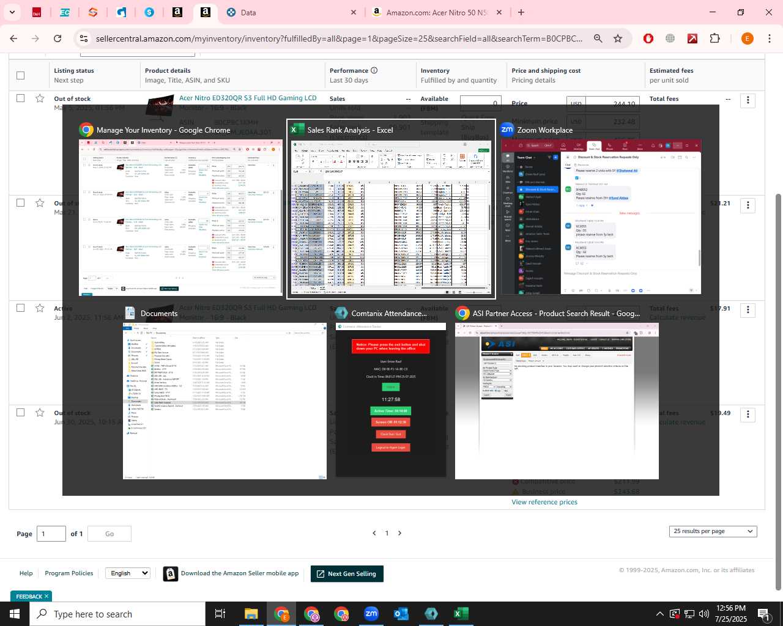Go to next page arrow
Screen dimensions: 783x626
400,533
